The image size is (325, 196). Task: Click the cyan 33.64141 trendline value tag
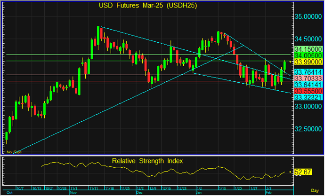point(308,85)
